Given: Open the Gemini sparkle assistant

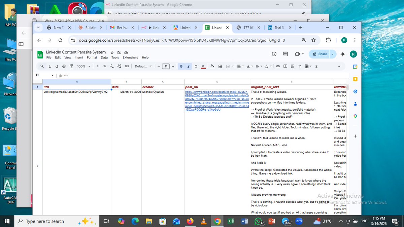Looking at the screenshot, I should 343,54.
